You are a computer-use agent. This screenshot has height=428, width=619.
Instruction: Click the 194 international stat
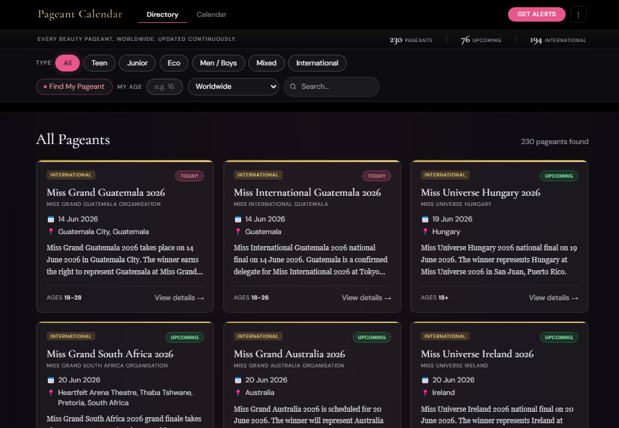558,40
